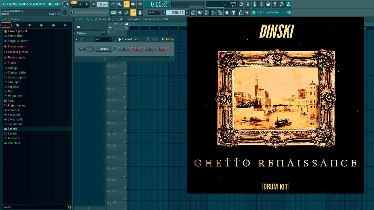Open the PATTERNS menu
This screenshot has width=374, height=210.
coord(23,4)
